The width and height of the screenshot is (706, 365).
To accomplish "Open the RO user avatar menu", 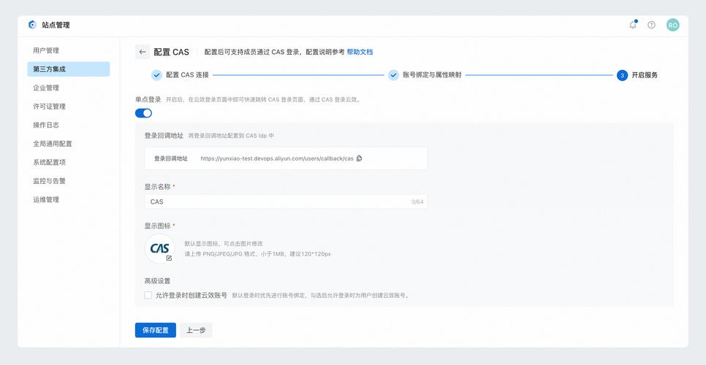I will (x=672, y=25).
